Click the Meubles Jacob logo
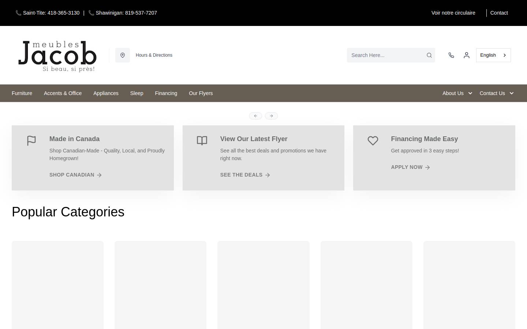527x329 pixels. tap(57, 56)
